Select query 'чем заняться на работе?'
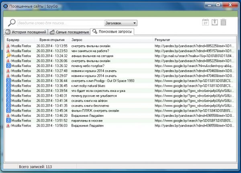 [90, 51]
